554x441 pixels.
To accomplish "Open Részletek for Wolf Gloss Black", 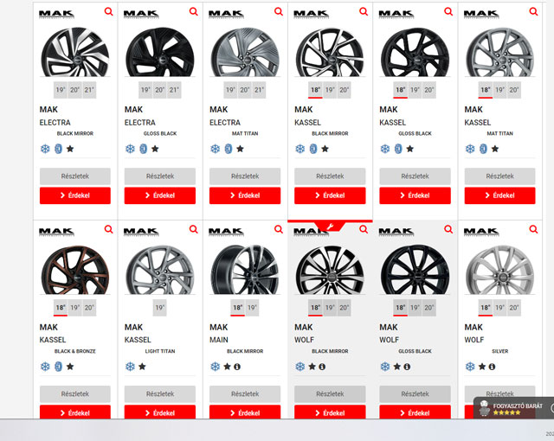I will click(x=415, y=393).
